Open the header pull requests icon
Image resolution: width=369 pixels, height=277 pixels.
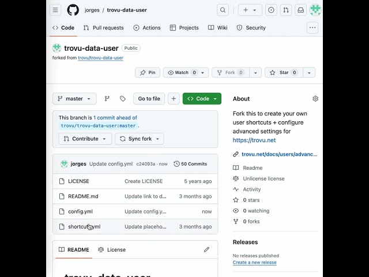286,10
